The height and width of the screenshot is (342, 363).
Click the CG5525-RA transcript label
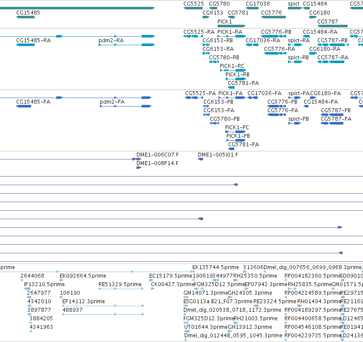(x=199, y=32)
